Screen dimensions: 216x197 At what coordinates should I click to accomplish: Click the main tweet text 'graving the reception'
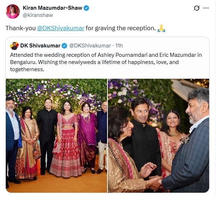tap(125, 28)
